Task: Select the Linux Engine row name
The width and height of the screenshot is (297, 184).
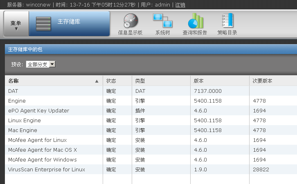Action: (25, 121)
